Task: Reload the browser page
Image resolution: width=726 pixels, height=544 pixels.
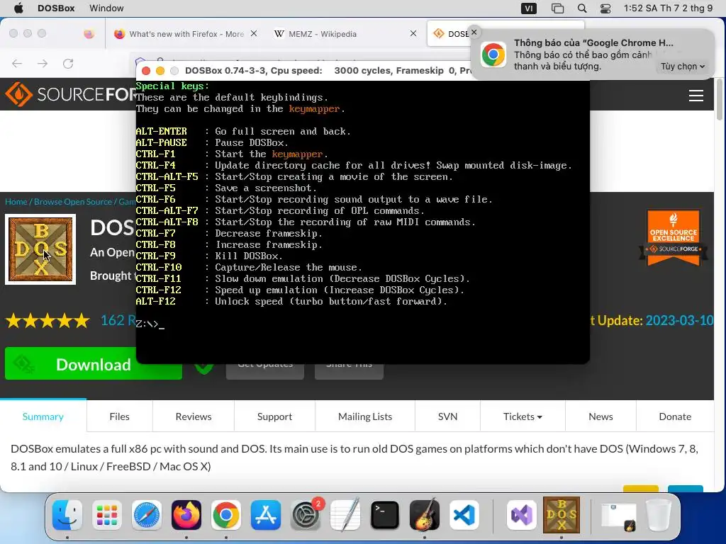Action: pos(68,63)
